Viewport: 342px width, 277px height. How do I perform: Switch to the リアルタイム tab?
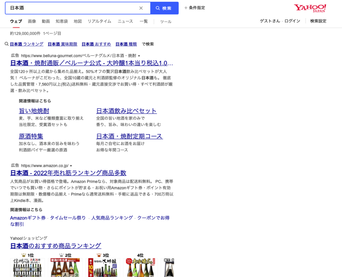pos(100,21)
